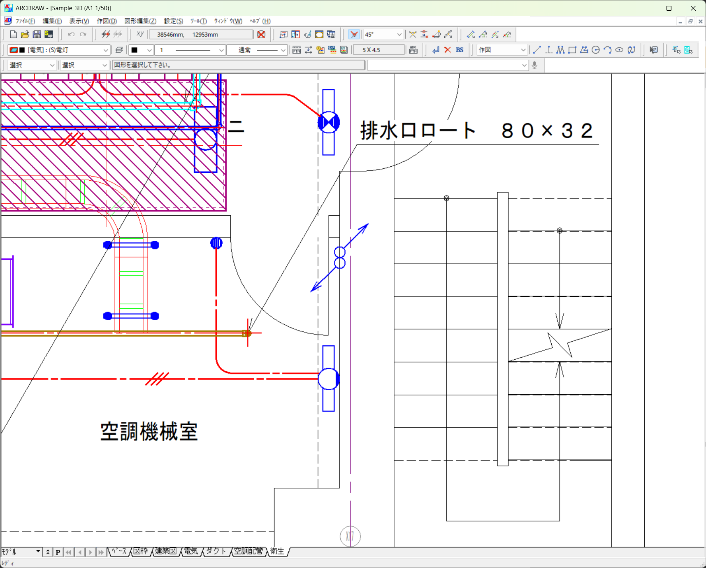Click the layer stack icon
This screenshot has width=706, height=568.
click(x=119, y=50)
